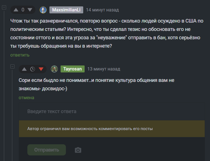Screen dimensions: 210x161
Task: Collapse Tayrosan's reply branch
Action: pyautogui.click(x=12, y=66)
